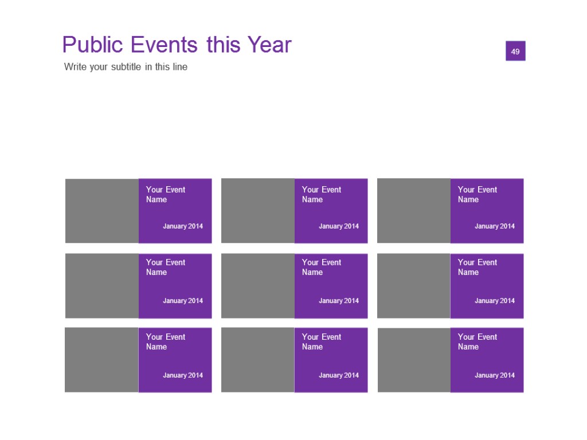Click "Your Event Name" in the top-right card

coord(477,195)
